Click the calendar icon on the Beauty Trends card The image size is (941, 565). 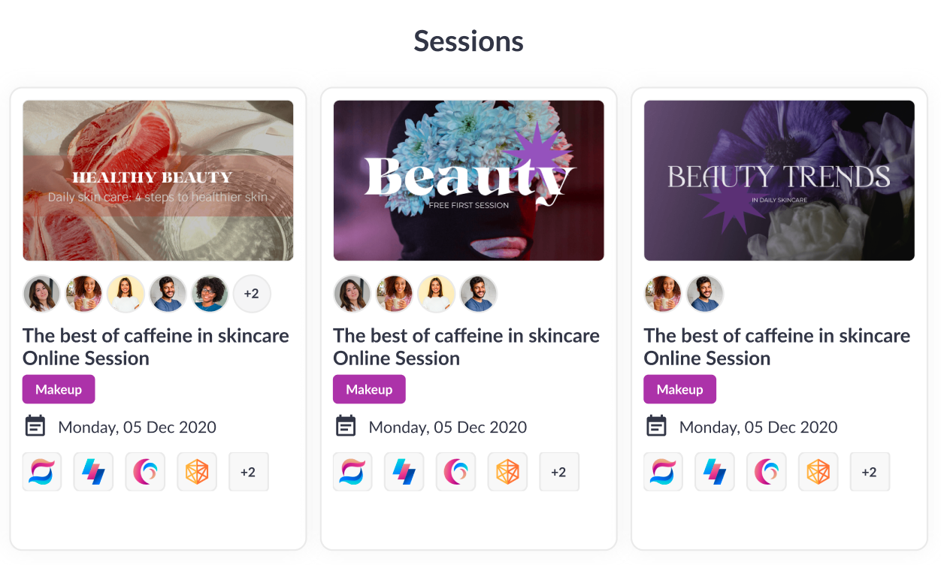click(656, 427)
